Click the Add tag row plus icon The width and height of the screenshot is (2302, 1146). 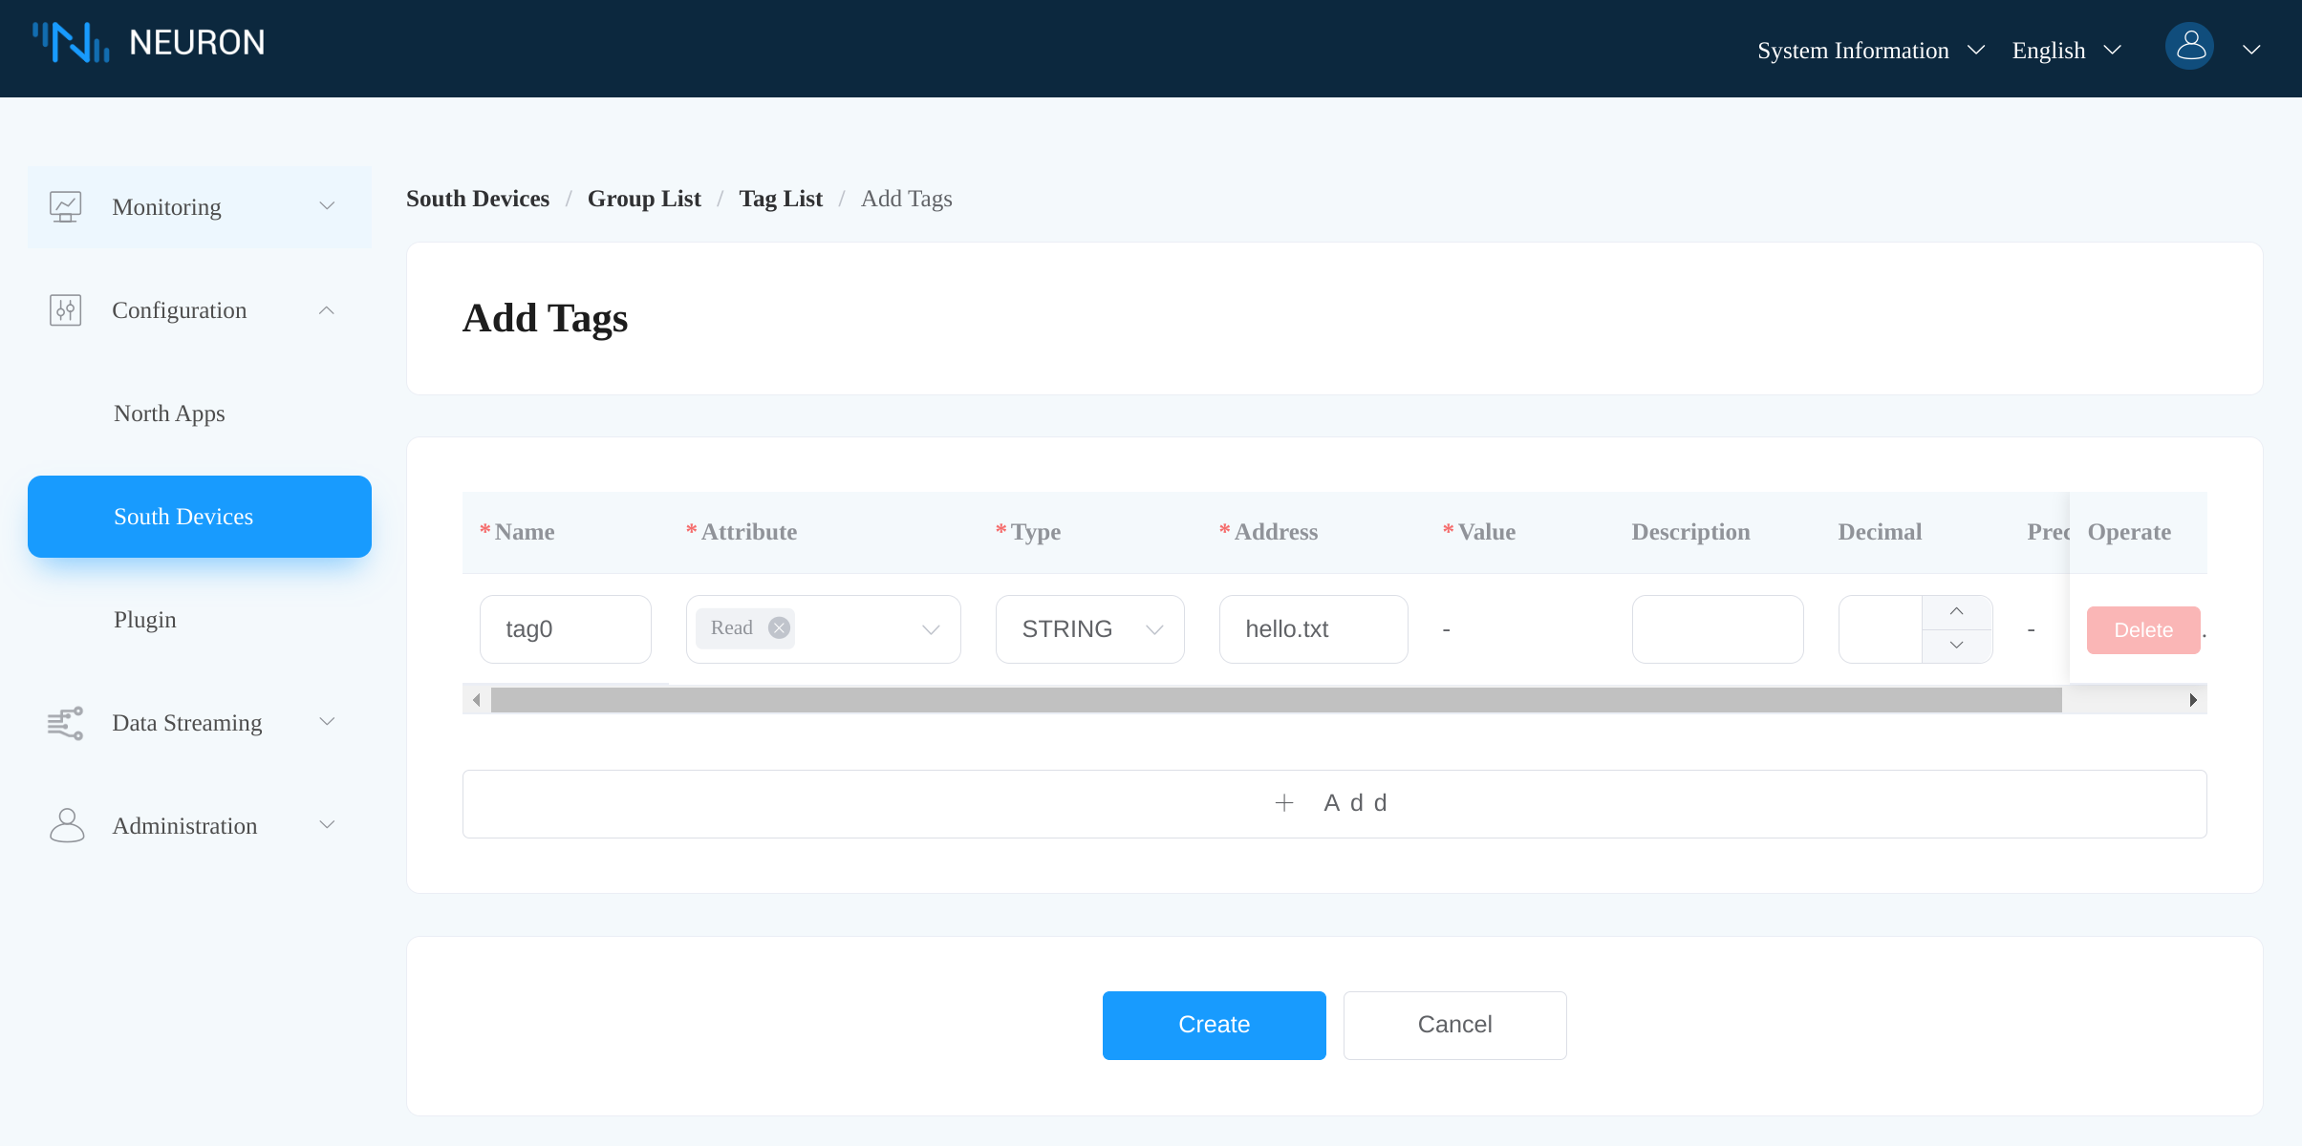click(1283, 802)
